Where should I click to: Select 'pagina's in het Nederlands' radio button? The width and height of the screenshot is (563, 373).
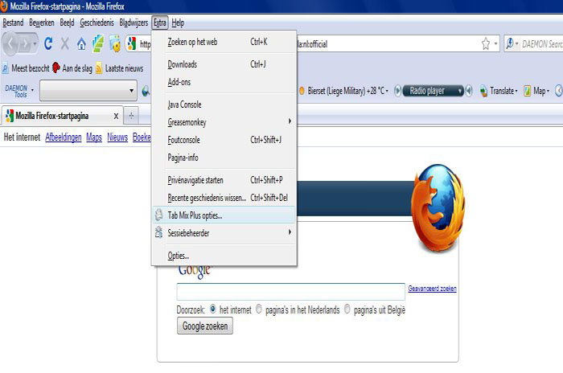(258, 309)
